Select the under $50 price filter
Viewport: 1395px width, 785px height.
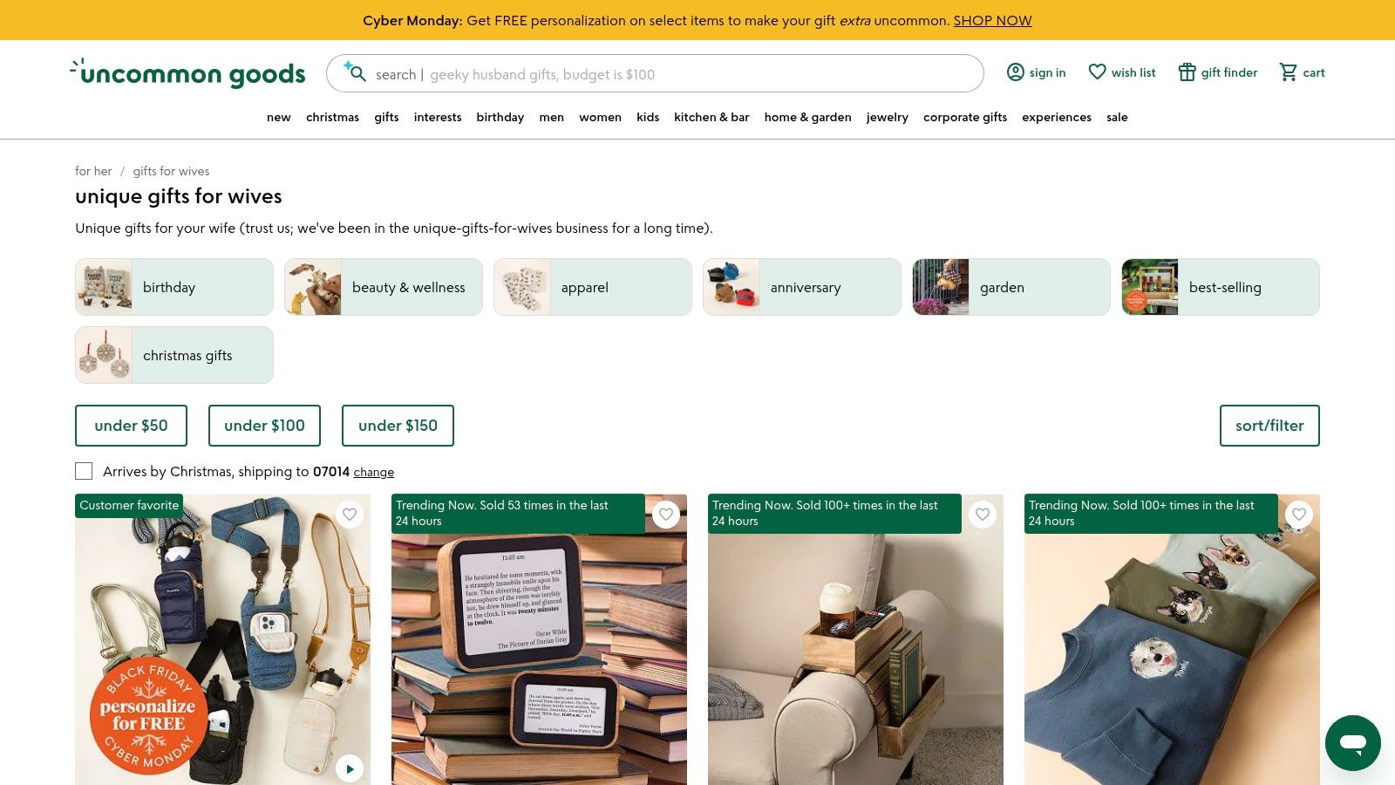[131, 426]
